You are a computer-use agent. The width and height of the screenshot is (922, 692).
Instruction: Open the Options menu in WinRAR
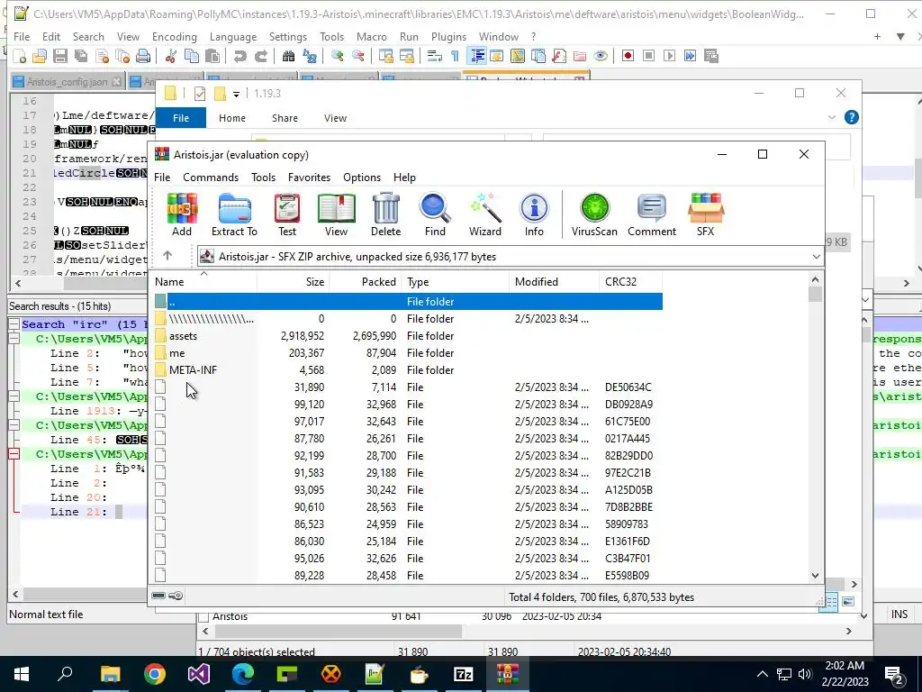point(362,178)
